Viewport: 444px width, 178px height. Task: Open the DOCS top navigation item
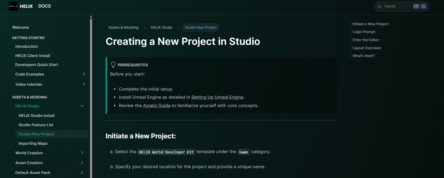[x=44, y=6]
